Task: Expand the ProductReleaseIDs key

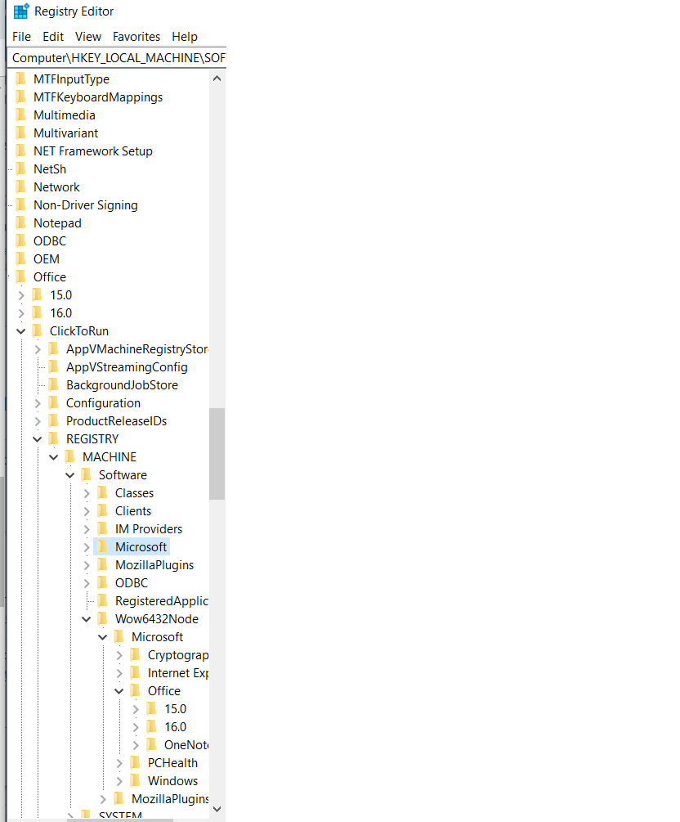Action: click(38, 421)
